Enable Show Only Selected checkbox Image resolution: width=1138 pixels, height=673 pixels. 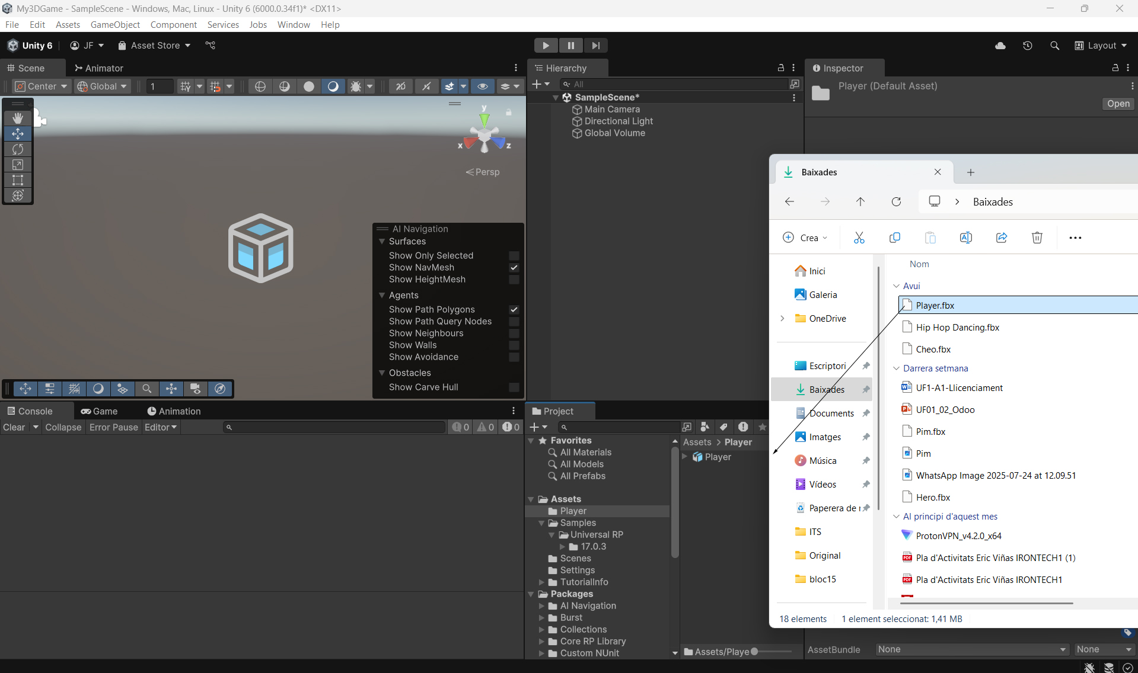pyautogui.click(x=514, y=256)
